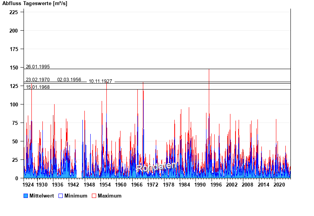Click the Minimum legend color box

point(61,196)
